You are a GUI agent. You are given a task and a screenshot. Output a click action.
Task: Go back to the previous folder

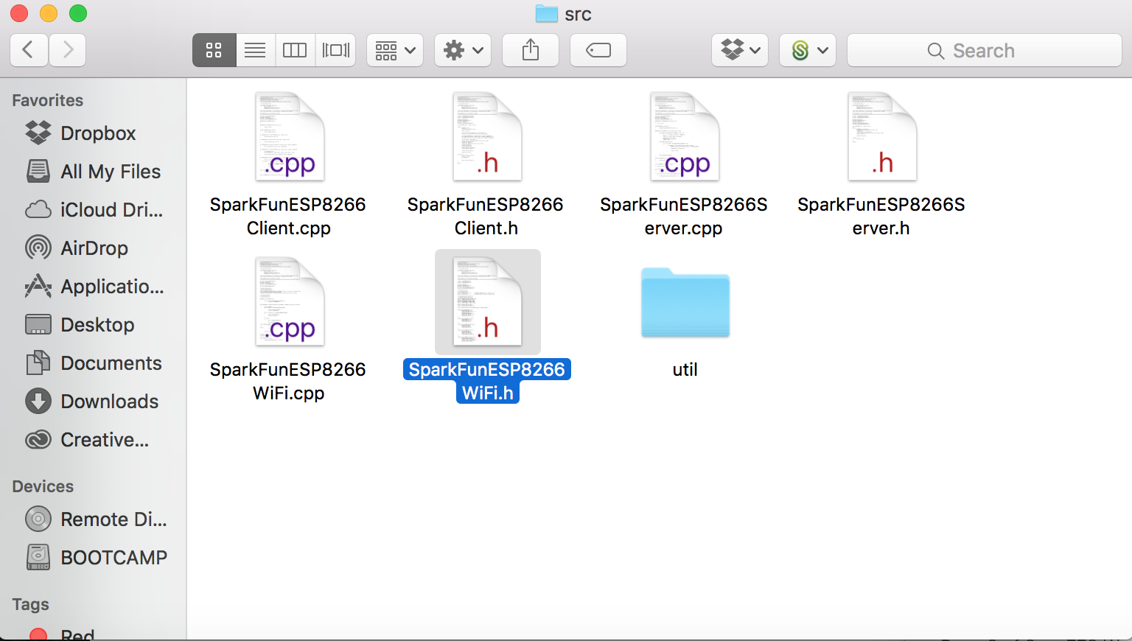tap(28, 50)
